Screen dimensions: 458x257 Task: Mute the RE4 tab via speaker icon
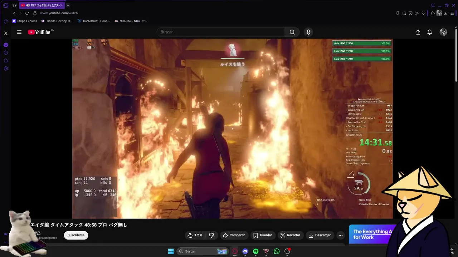click(x=28, y=5)
